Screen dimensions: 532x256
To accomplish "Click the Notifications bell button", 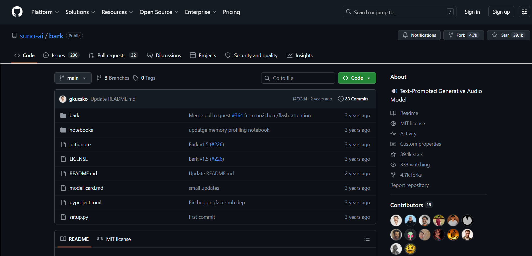I will pyautogui.click(x=419, y=35).
